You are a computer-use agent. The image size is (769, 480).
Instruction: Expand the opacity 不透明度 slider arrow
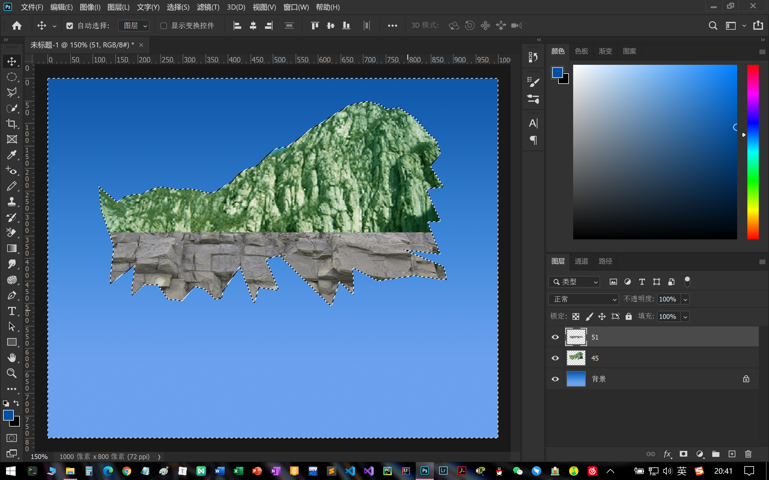(685, 299)
